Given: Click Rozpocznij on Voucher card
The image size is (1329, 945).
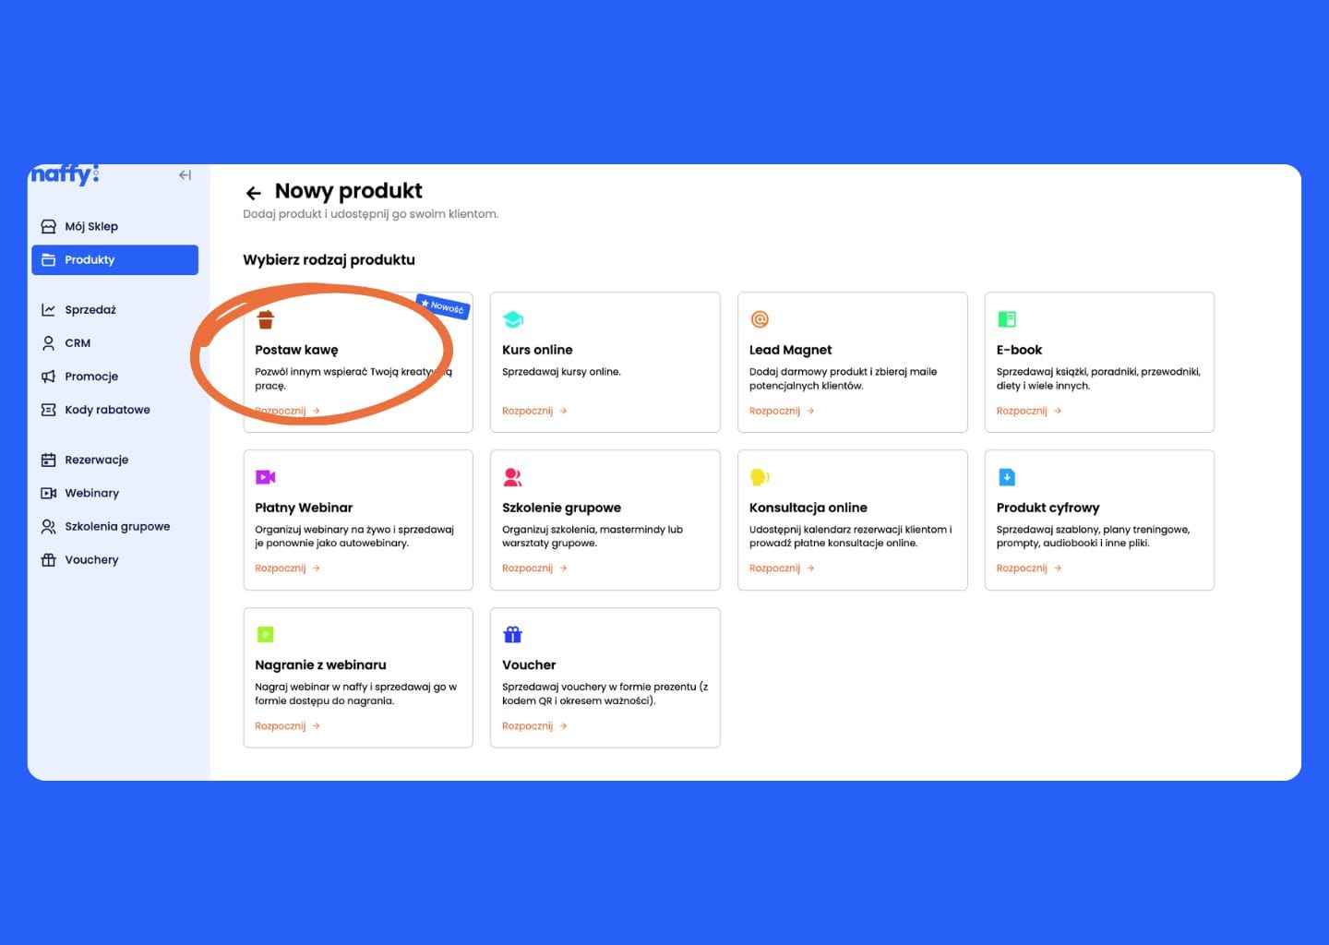Looking at the screenshot, I should (534, 726).
